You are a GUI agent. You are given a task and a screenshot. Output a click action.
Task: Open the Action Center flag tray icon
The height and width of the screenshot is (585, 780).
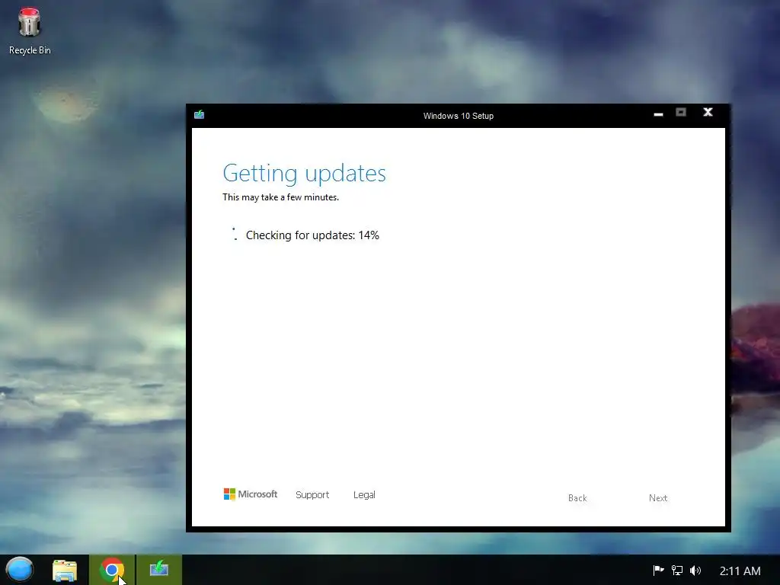[x=658, y=570]
